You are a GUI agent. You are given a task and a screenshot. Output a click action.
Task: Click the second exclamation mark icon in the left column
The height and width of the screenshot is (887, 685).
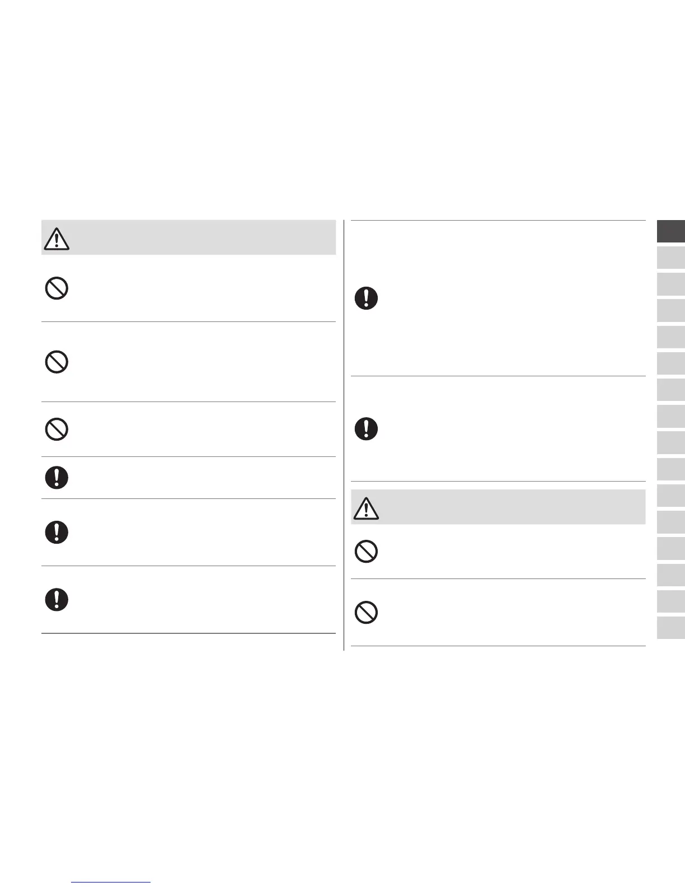57,532
